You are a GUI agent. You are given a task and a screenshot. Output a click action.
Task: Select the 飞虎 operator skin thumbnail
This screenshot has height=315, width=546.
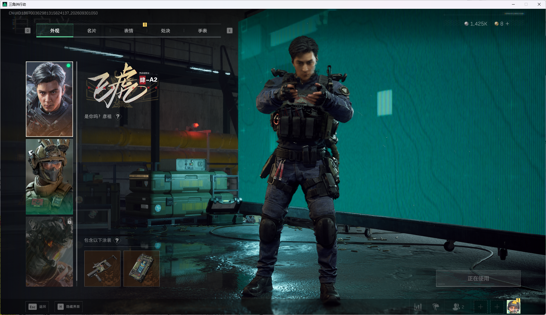click(49, 99)
